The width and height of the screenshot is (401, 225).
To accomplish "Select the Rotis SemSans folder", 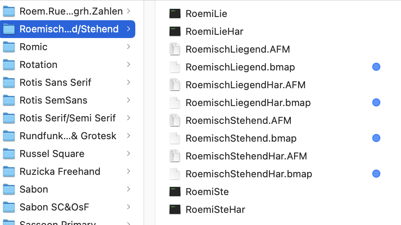I will click(53, 100).
